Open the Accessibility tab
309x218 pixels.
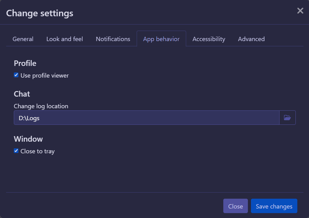pyautogui.click(x=209, y=39)
